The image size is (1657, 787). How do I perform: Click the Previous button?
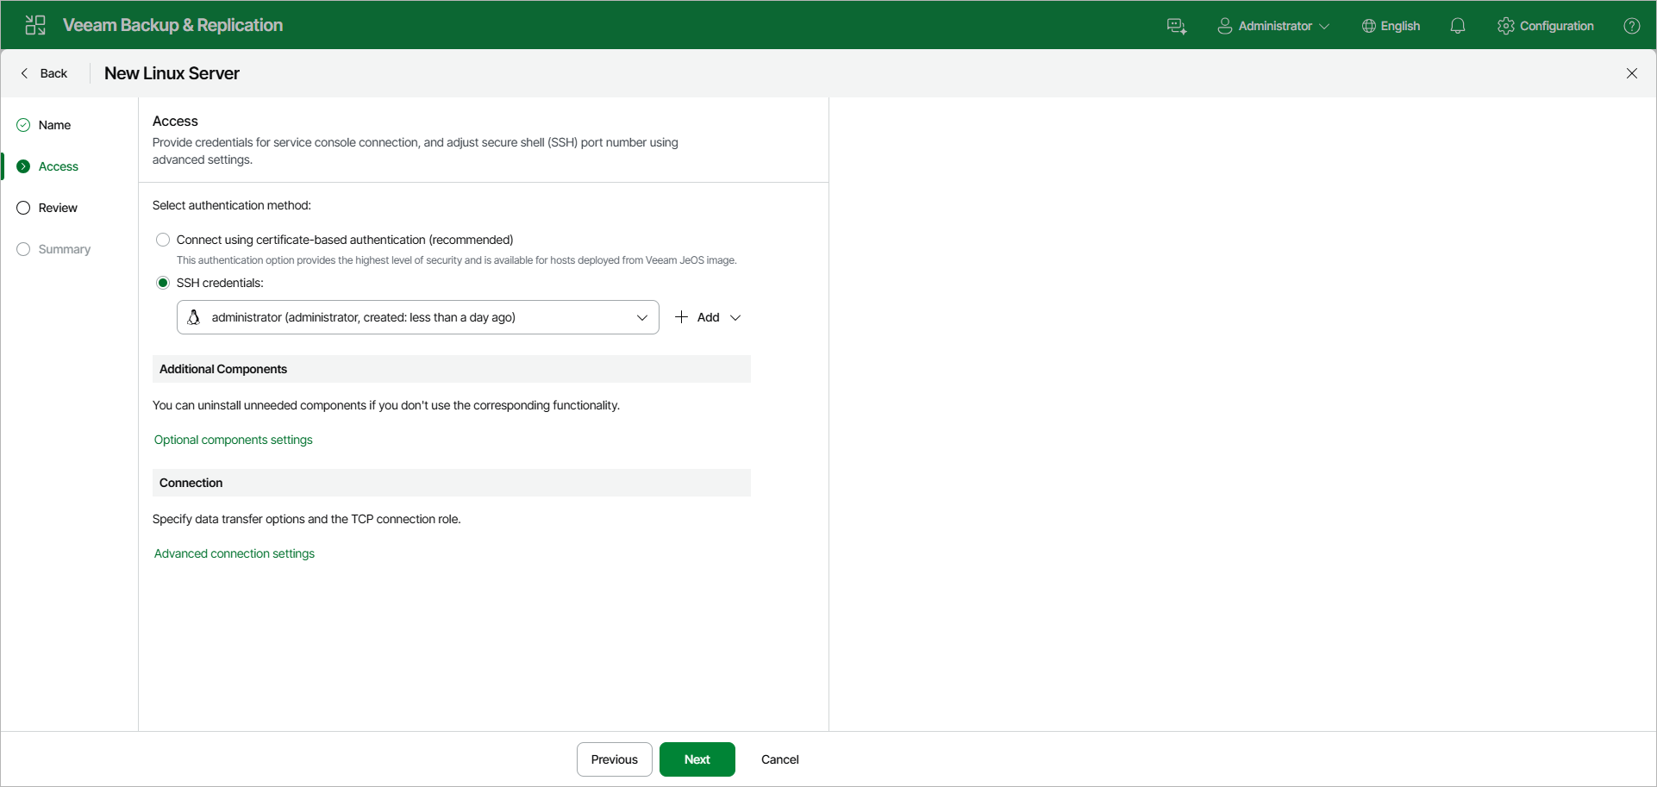[615, 759]
